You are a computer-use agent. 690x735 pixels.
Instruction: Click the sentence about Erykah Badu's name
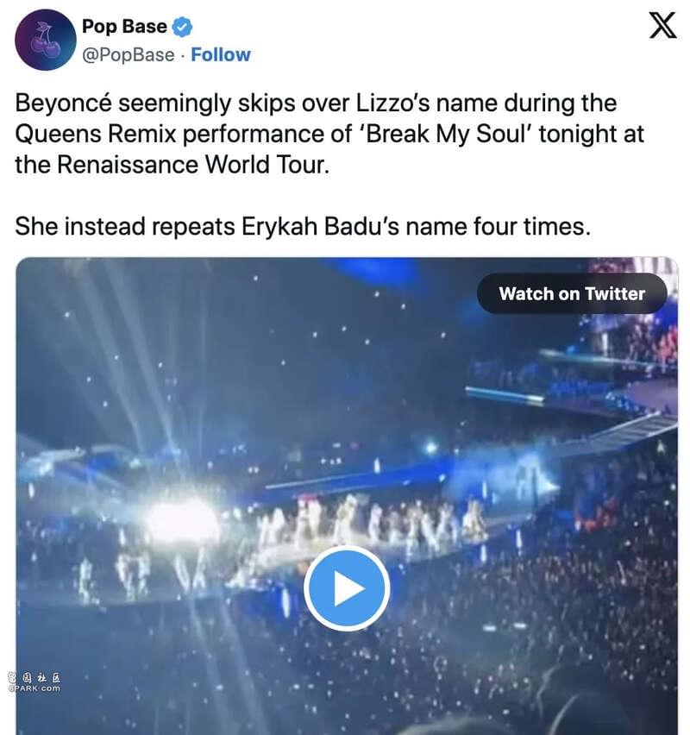[303, 226]
